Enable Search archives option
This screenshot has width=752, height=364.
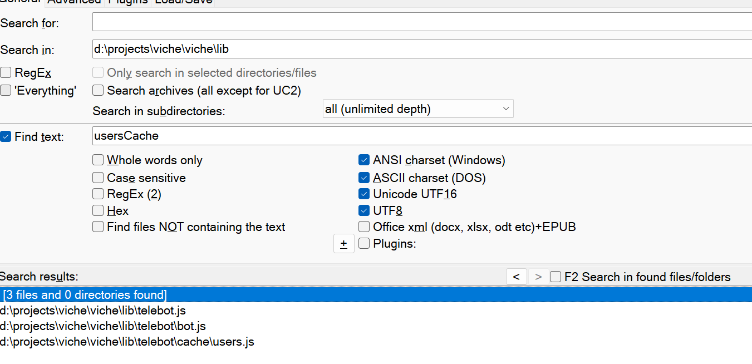(x=98, y=90)
